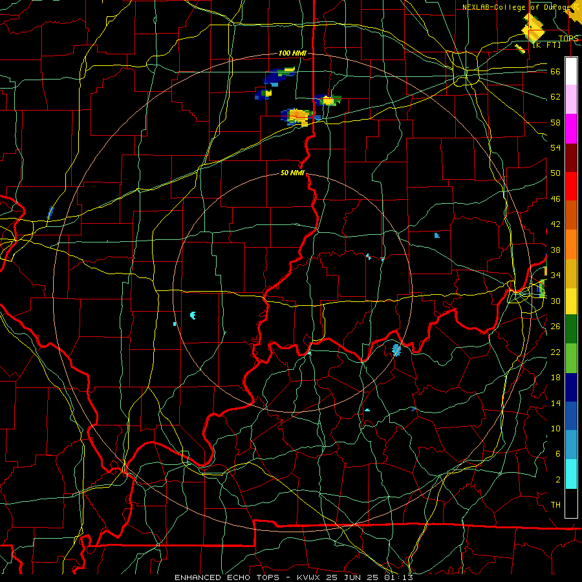
Task: Click the legend value "62"
Action: pos(555,97)
